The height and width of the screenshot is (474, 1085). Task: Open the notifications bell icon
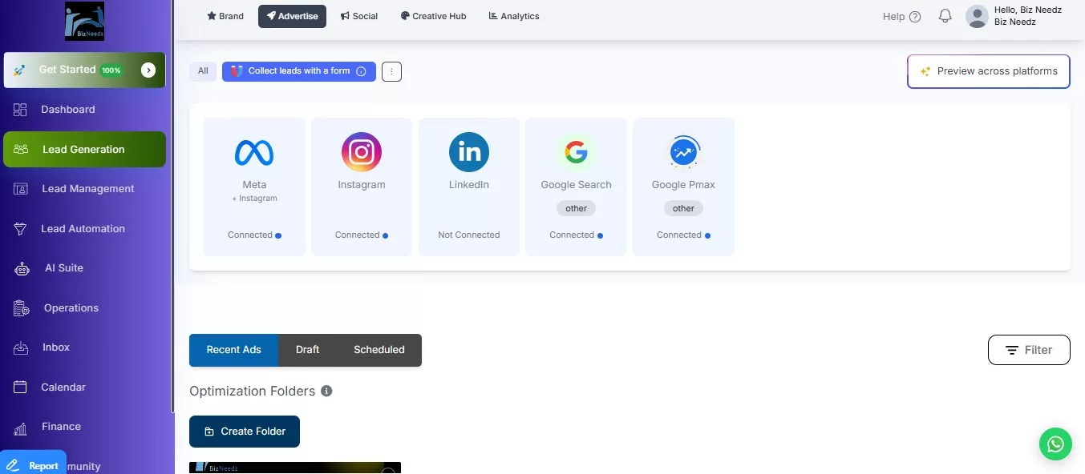[x=945, y=16]
